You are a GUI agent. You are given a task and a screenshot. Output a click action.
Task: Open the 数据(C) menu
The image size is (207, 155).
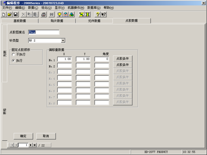33,8
